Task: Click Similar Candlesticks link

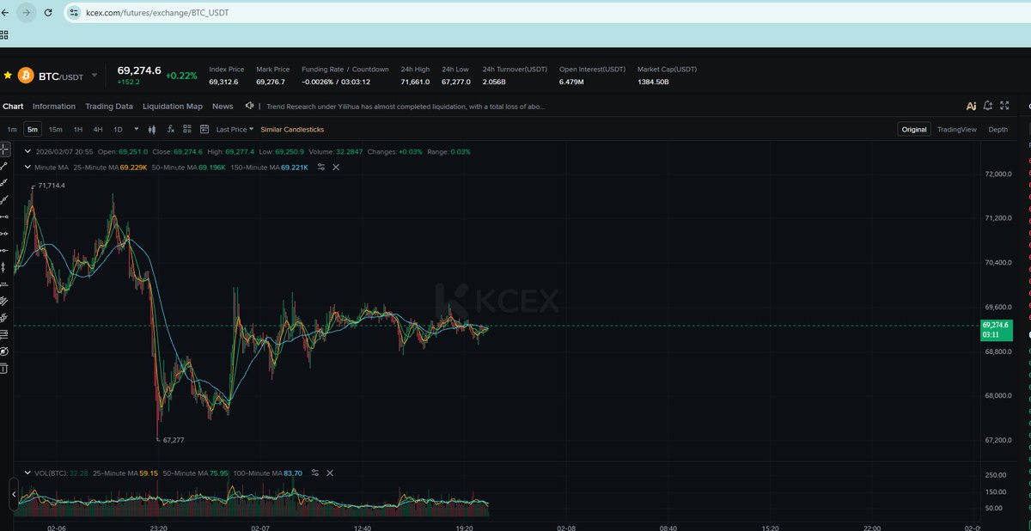Action: pyautogui.click(x=293, y=130)
